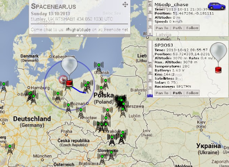Click the receiver tower near Bratislava
The height and width of the screenshot is (167, 229).
coord(102,160)
